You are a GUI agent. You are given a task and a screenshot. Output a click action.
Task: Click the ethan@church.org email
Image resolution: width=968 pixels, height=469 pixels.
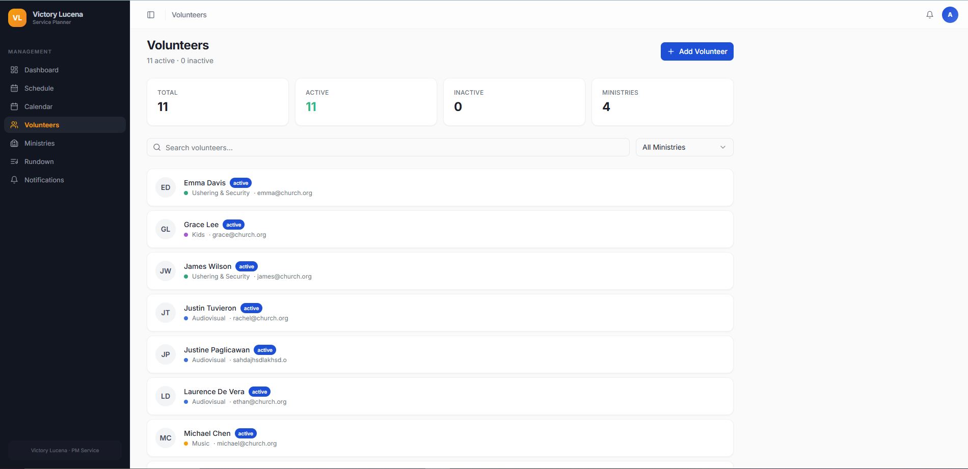(260, 402)
